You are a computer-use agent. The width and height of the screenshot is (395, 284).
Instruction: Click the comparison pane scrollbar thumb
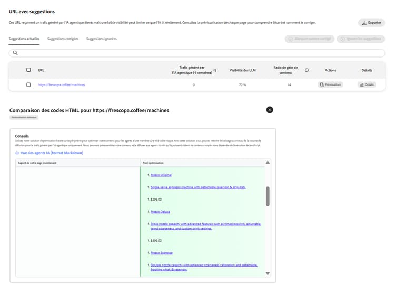(x=268, y=196)
